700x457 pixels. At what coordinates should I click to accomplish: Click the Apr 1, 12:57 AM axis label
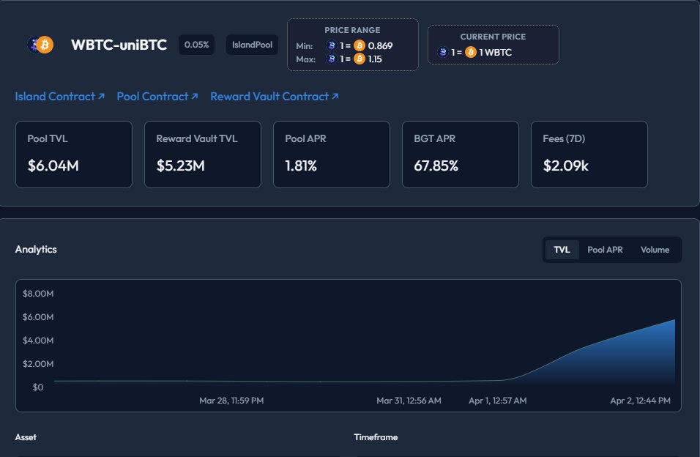(x=497, y=401)
